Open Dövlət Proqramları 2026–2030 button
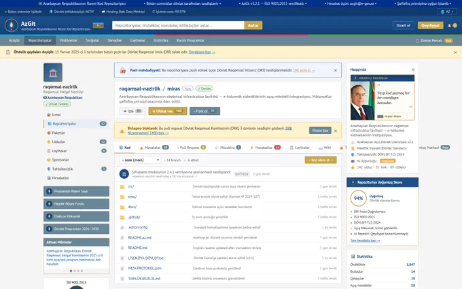This screenshot has height=289, width=462. click(76, 229)
